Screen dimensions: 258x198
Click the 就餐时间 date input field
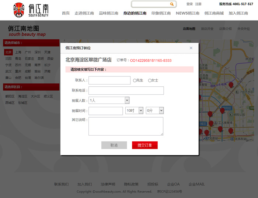point(106,111)
